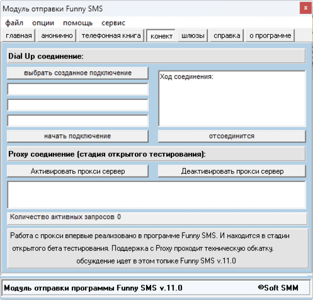Click inside the Ход соединения log box
The width and height of the screenshot is (313, 300).
click(x=232, y=98)
